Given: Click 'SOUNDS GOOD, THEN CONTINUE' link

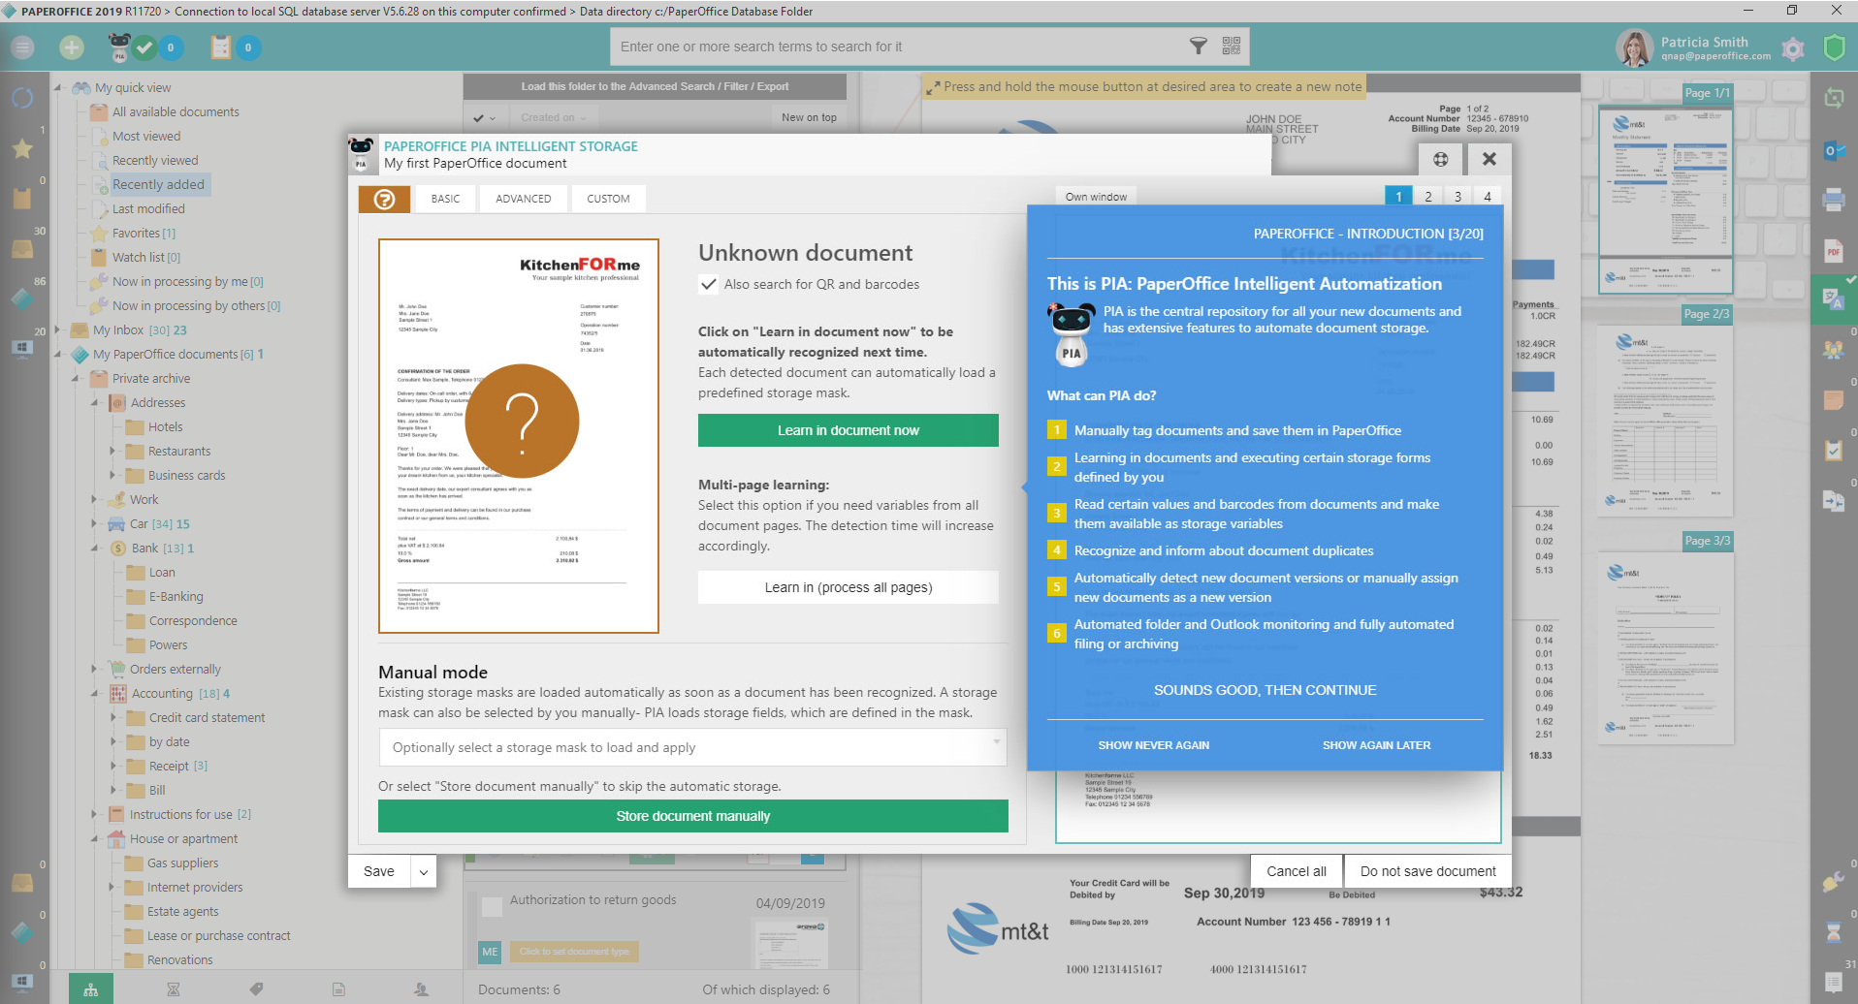Looking at the screenshot, I should (x=1265, y=690).
